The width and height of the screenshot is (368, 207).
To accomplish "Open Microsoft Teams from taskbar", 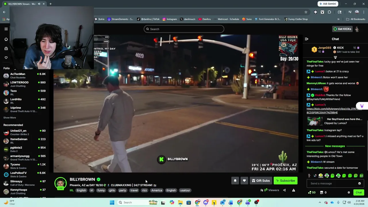I will pyautogui.click(x=248, y=202).
